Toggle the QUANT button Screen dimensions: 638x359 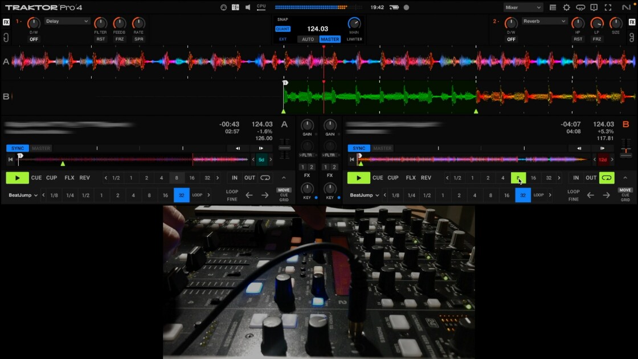point(283,29)
